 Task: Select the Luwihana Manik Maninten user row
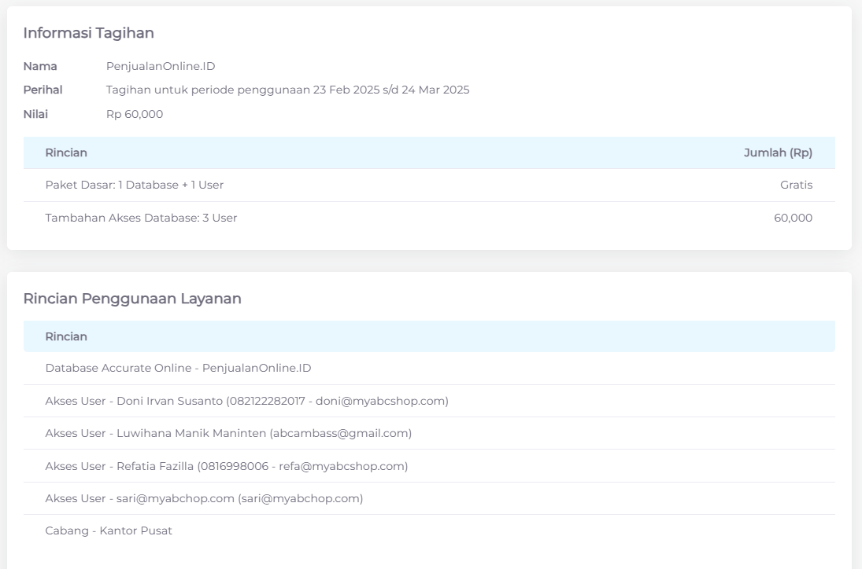coord(228,433)
